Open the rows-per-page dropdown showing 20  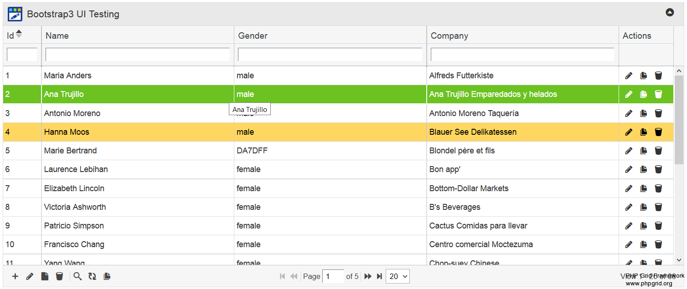[398, 276]
